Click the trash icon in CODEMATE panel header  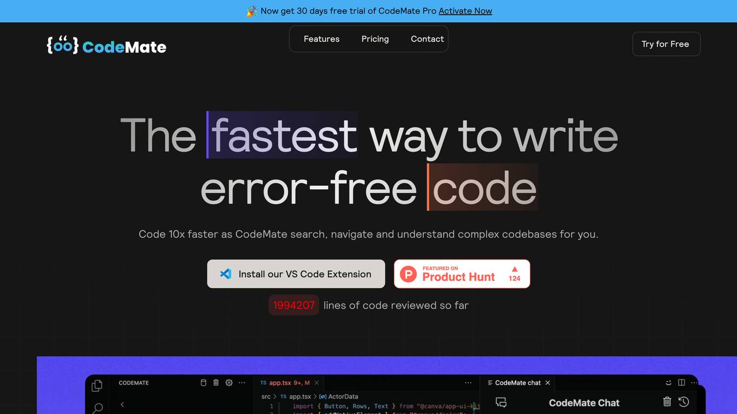click(216, 383)
